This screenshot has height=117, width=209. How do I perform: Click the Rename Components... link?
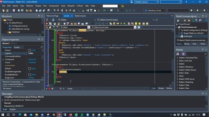point(12,82)
